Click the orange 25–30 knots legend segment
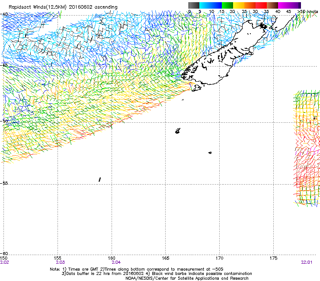The width and height of the screenshot is (320, 281). click(250, 5)
